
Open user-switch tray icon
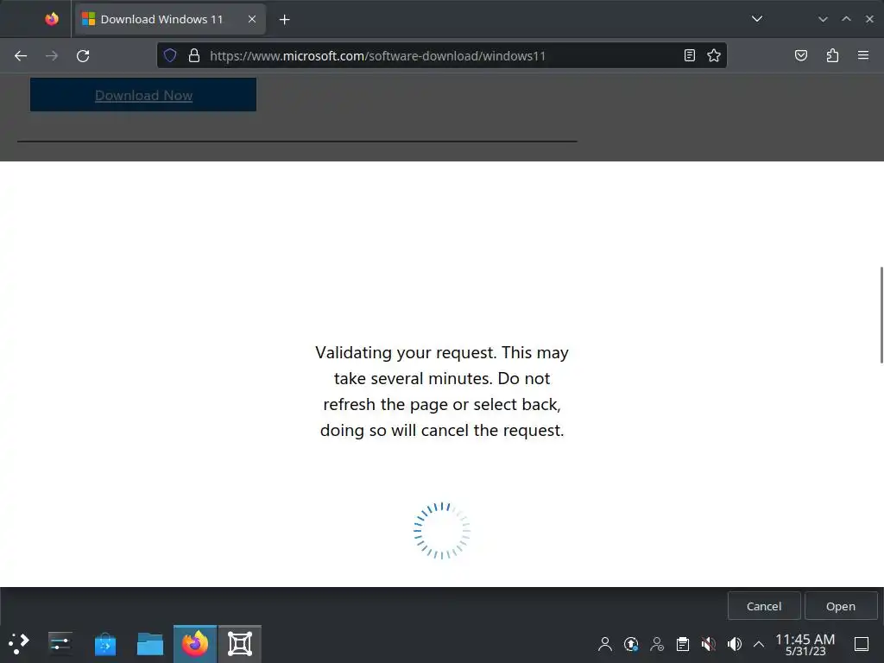coord(657,644)
